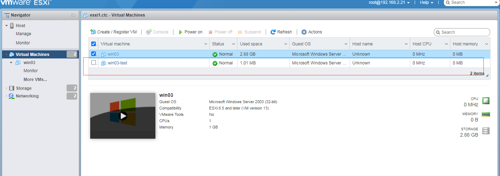
Task: Click the Storage icon in Navigator
Action: (12, 88)
